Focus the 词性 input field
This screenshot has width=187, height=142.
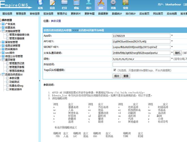pyautogui.click(x=141, y=59)
